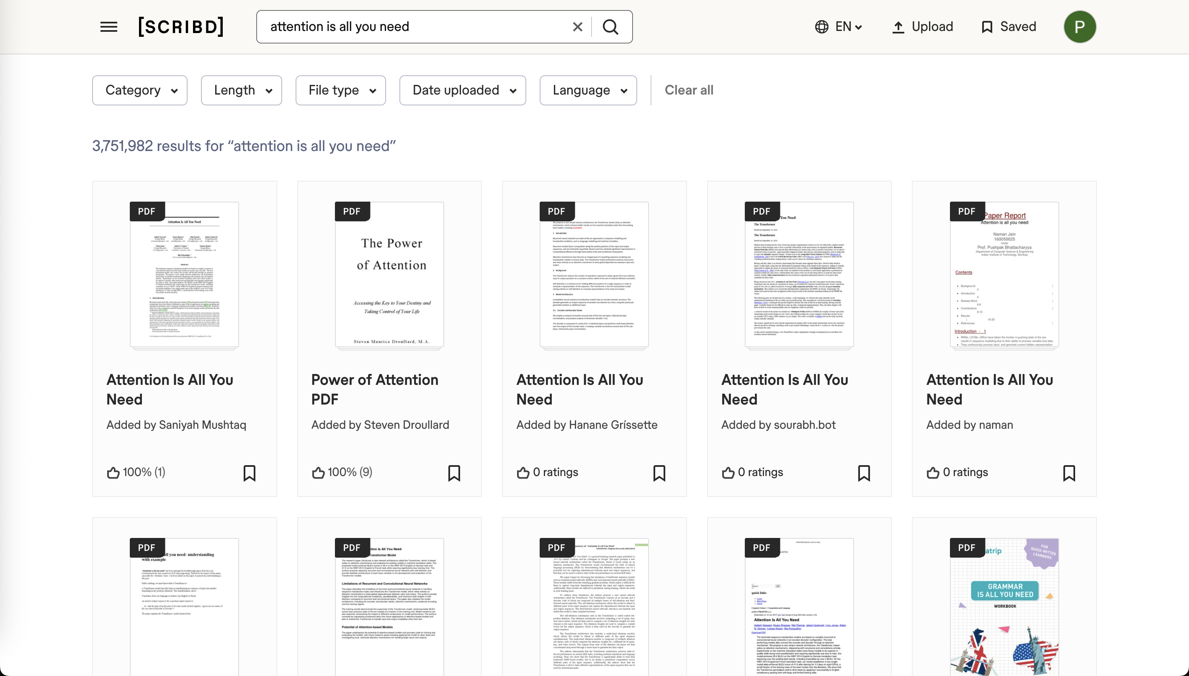Expand the Date uploaded filter

coord(463,90)
